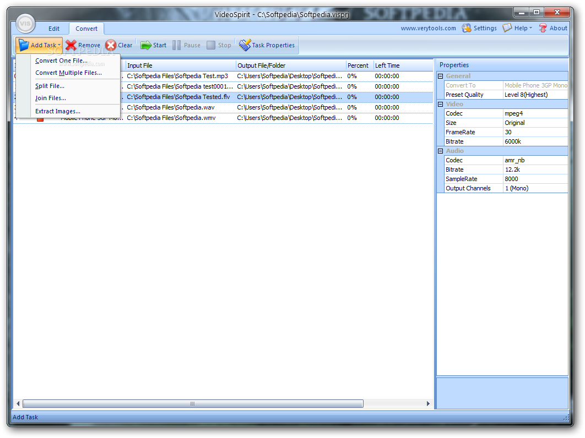
Task: Open the VIS application orb menu
Action: [x=25, y=24]
